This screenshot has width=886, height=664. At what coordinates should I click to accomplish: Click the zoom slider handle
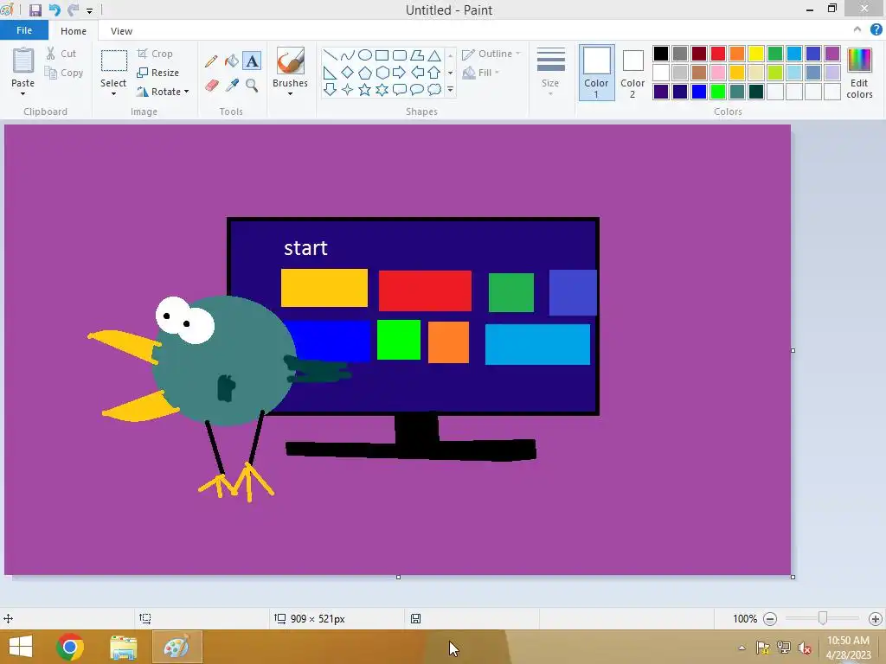823,618
